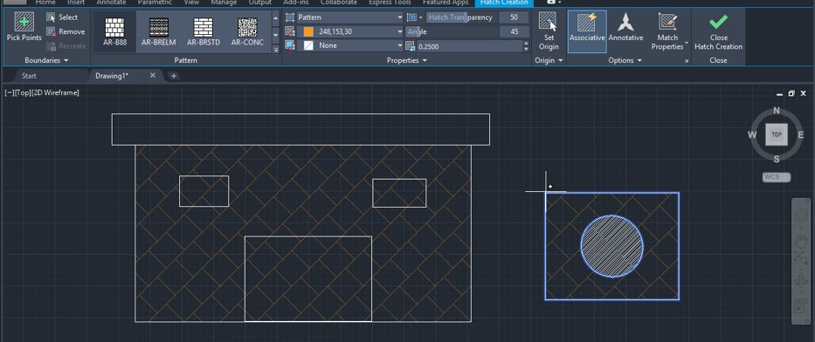Open hatch settings dialog launcher arrow
The height and width of the screenshot is (342, 815).
pyautogui.click(x=687, y=61)
